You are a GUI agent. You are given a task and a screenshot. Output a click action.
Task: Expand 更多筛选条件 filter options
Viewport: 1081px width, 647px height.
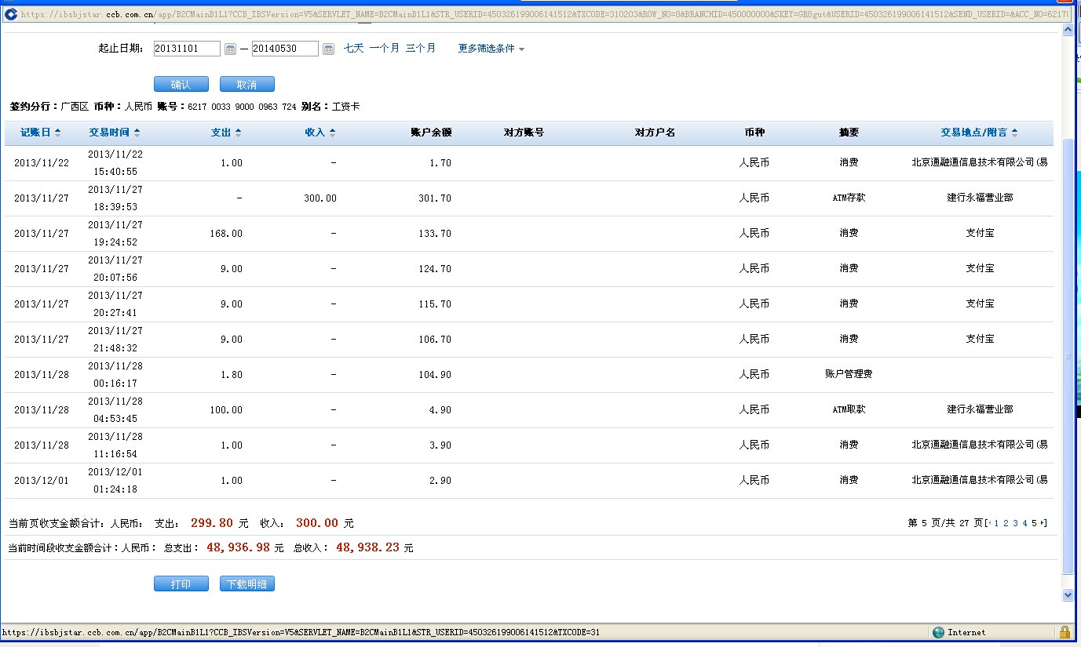[x=491, y=49]
